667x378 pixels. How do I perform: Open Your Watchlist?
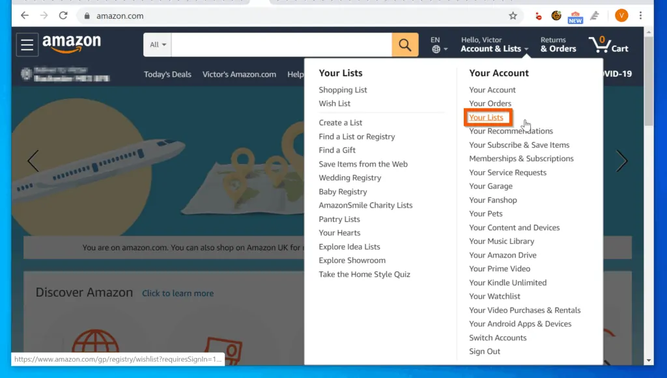[494, 297]
